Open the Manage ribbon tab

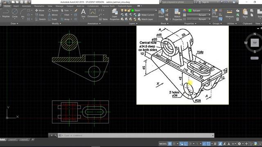[x=59, y=6]
